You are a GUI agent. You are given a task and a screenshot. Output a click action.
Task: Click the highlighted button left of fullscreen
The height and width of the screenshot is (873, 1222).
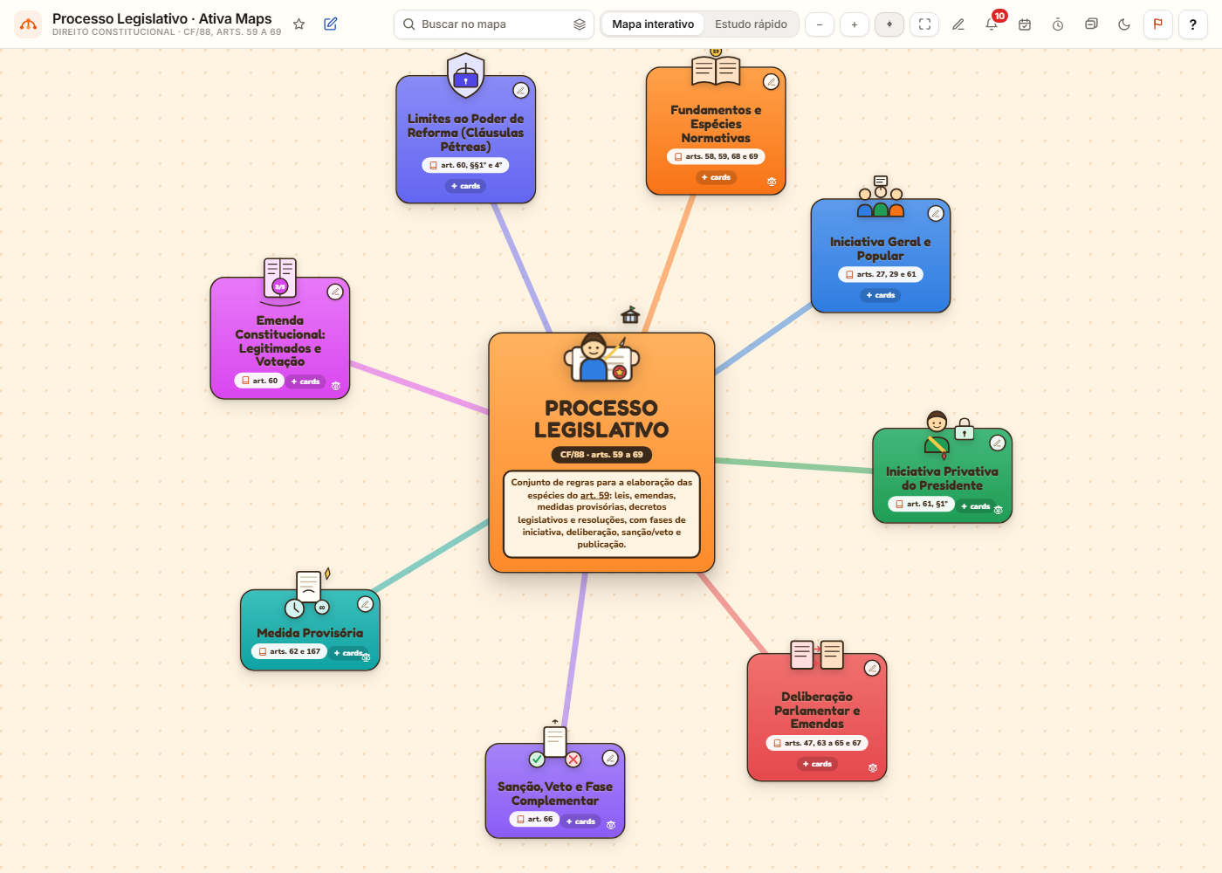coord(889,24)
